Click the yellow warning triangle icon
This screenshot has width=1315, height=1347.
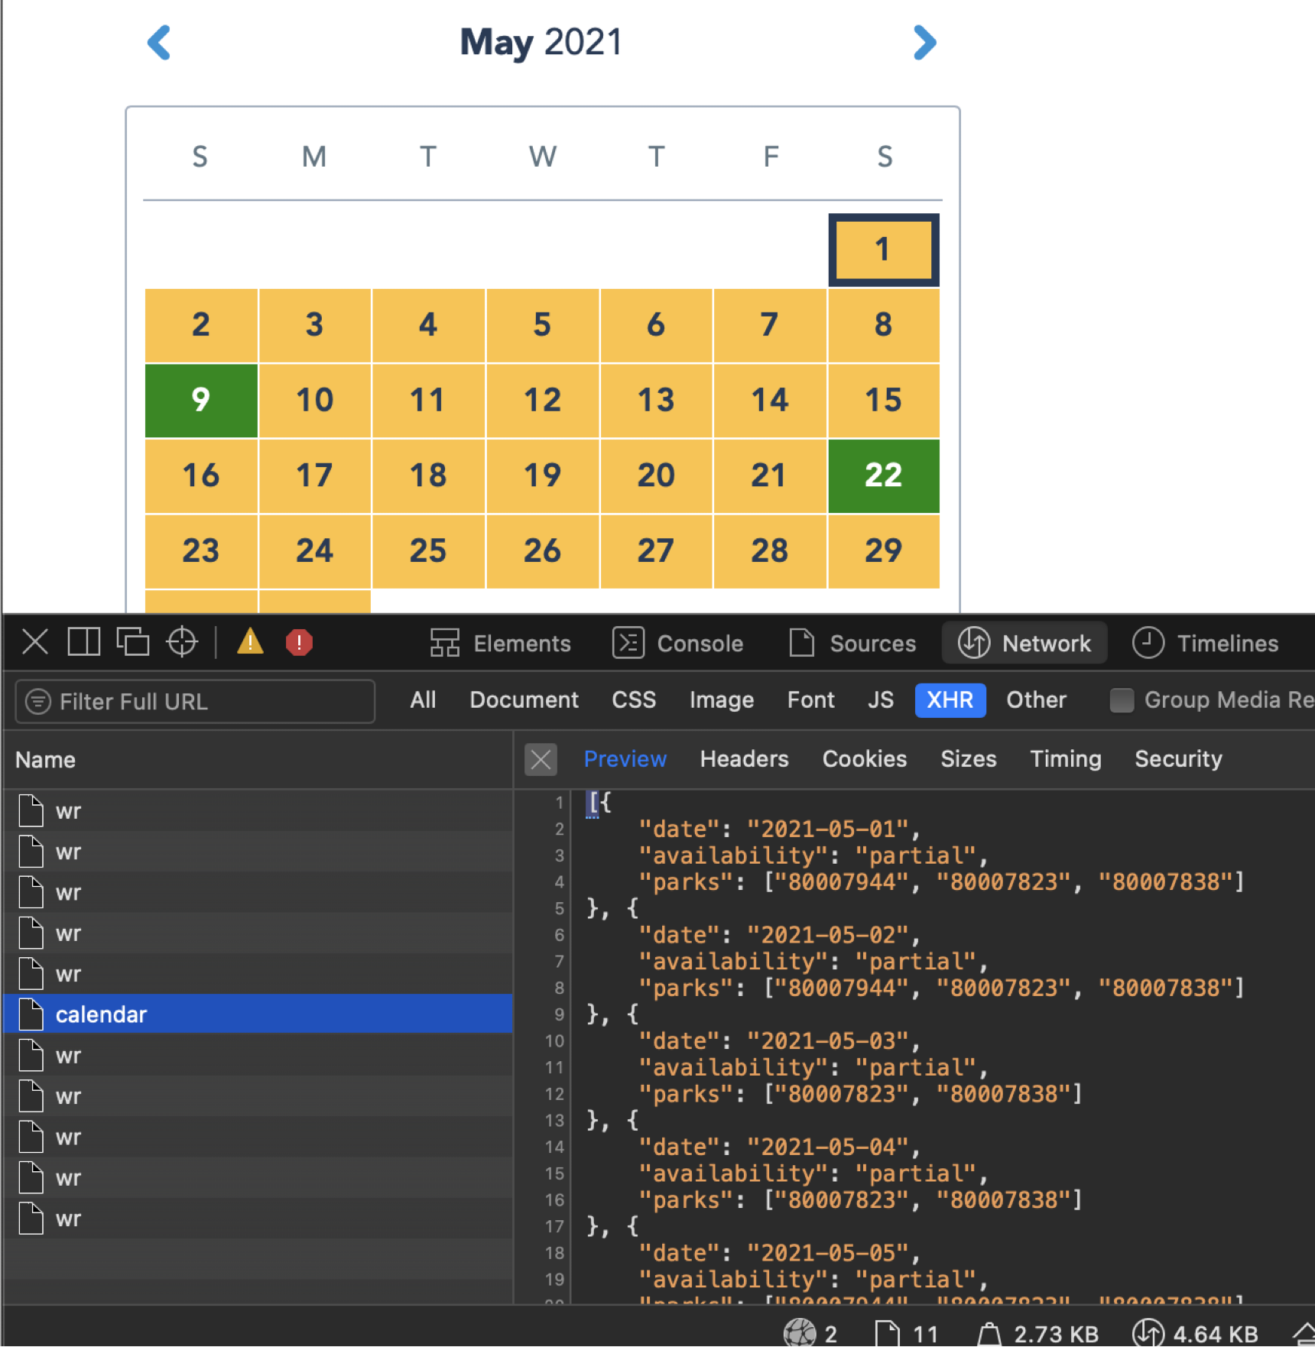point(250,642)
